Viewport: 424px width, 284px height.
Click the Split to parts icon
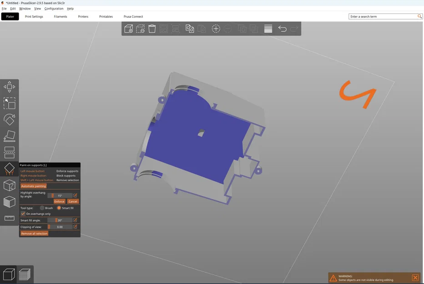[254, 29]
